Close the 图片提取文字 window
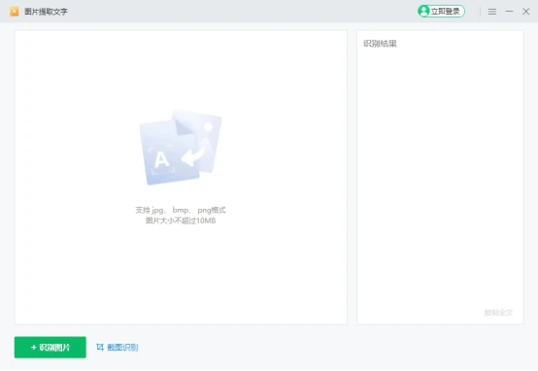Image resolution: width=538 pixels, height=371 pixels. [x=525, y=12]
